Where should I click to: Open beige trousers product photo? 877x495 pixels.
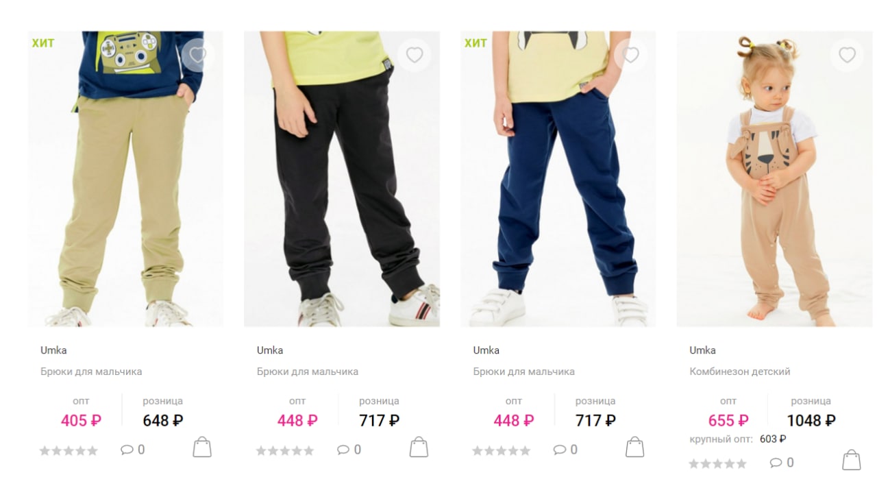(x=125, y=179)
